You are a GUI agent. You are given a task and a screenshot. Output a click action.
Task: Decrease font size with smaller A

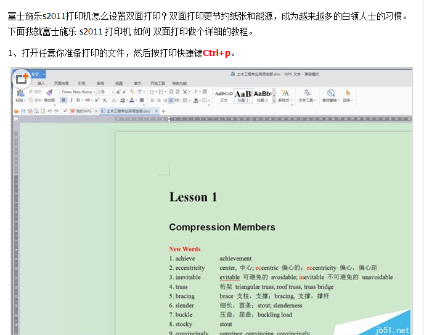[x=124, y=92]
